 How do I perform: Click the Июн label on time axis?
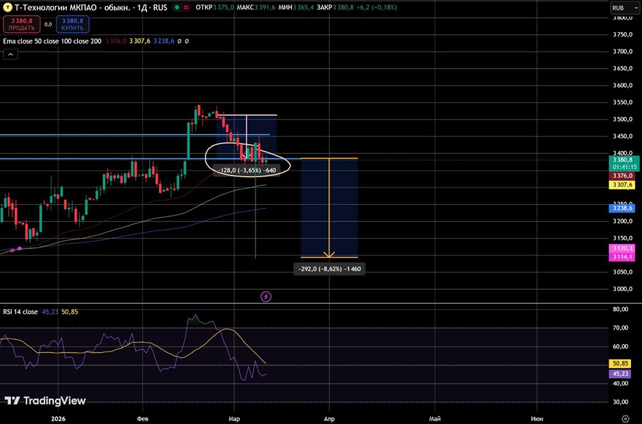pos(537,419)
